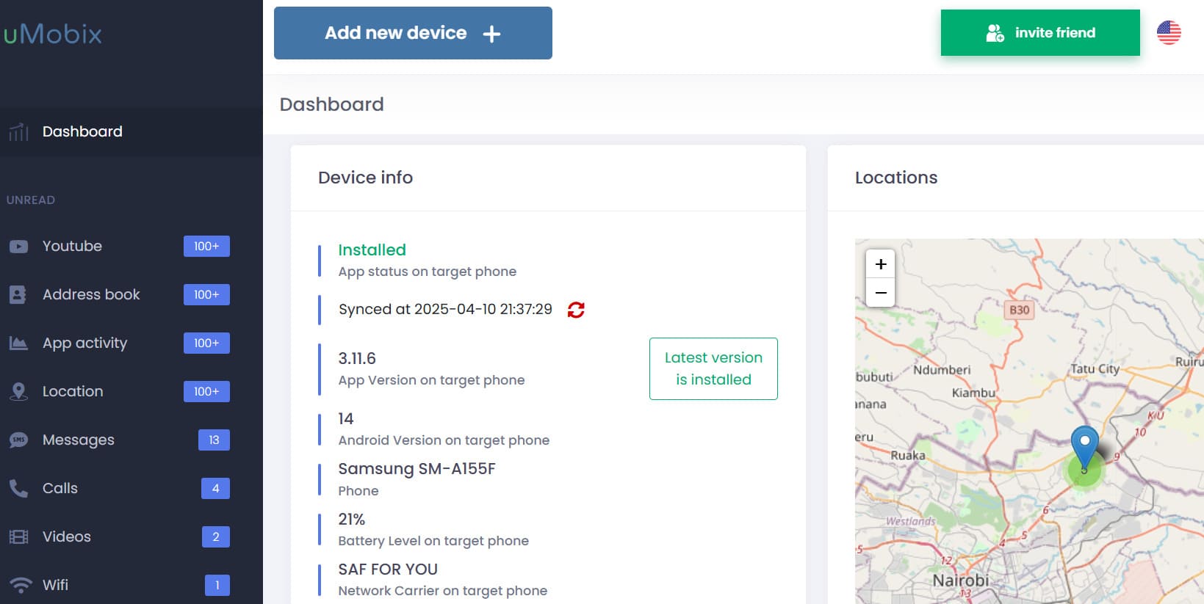Click the Add new device button
Image resolution: width=1204 pixels, height=604 pixels.
[413, 33]
